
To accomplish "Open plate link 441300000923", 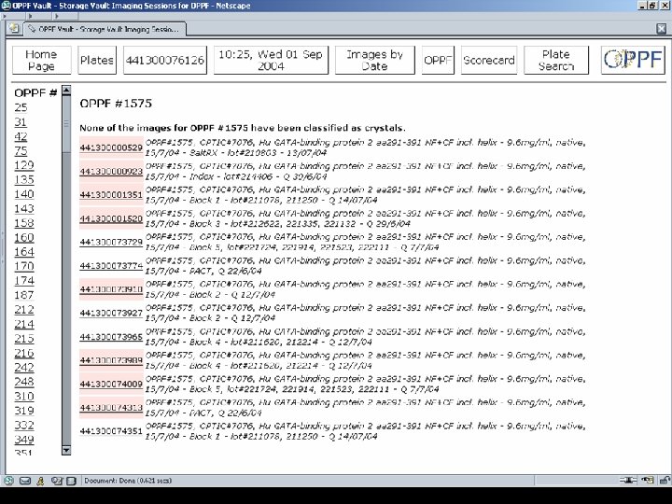I will (111, 172).
